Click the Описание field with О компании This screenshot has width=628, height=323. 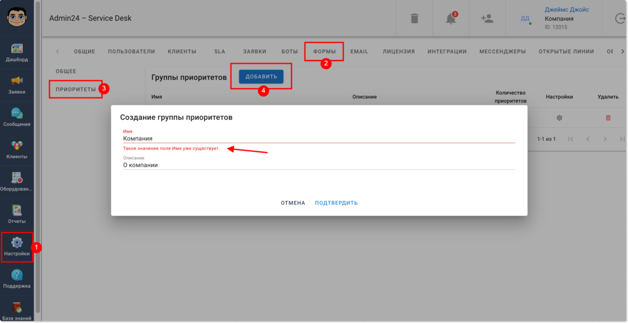pyautogui.click(x=319, y=165)
